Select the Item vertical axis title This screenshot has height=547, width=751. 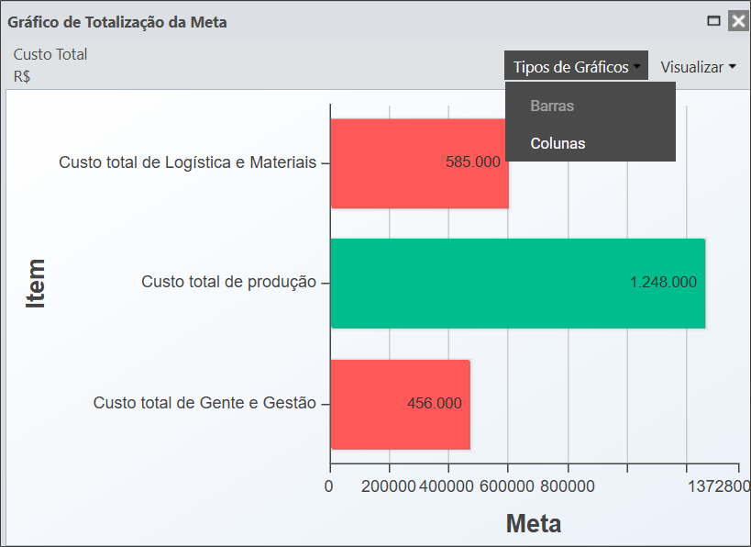pos(36,283)
